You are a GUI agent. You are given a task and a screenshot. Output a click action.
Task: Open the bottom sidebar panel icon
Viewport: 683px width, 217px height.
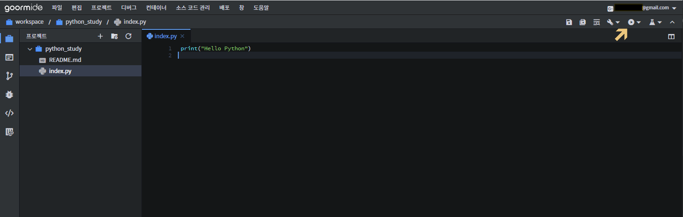tap(9, 132)
